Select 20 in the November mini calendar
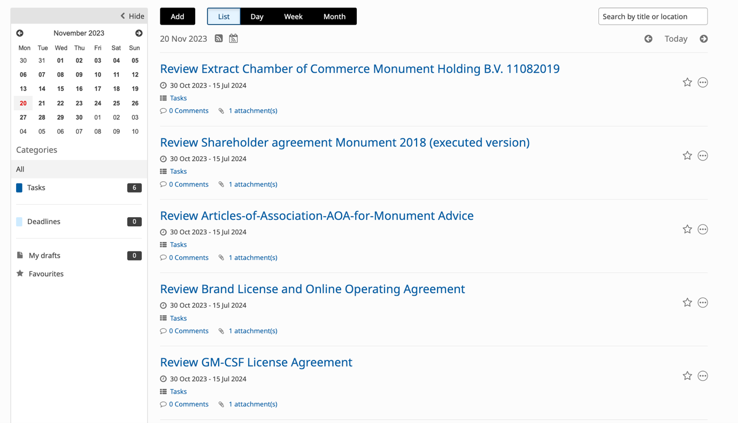This screenshot has height=423, width=738. click(23, 103)
